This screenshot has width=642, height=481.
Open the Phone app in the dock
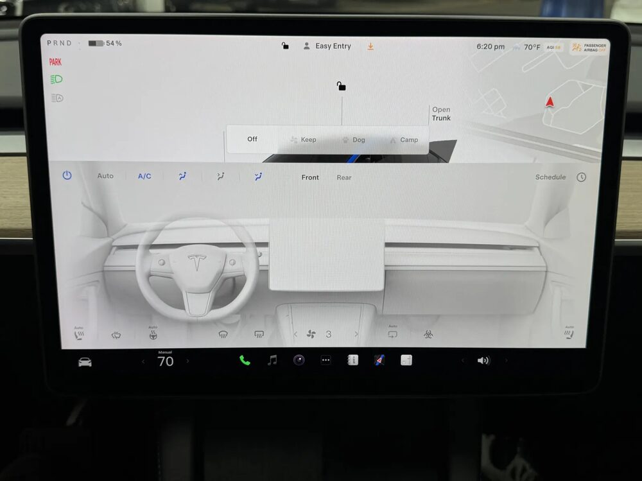click(x=245, y=360)
